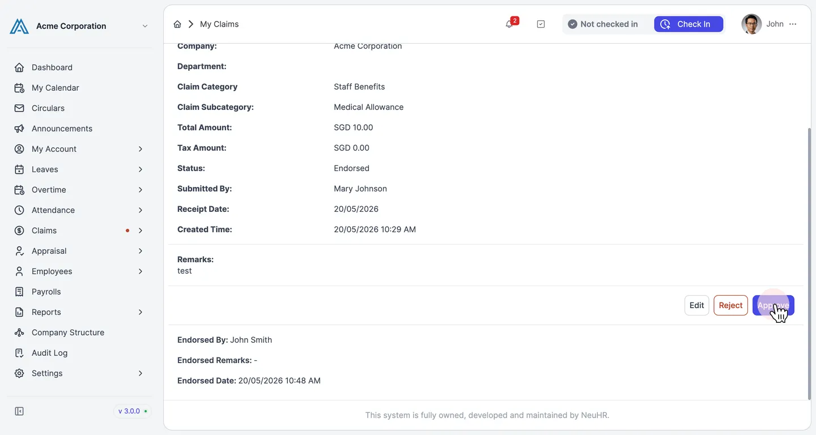The height and width of the screenshot is (435, 816).
Task: Expand the Employees submenu chevron
Action: [x=141, y=271]
